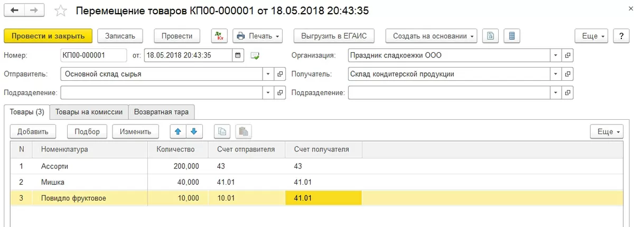Open help with question mark button
Screen dimensions: 634x227
621,36
